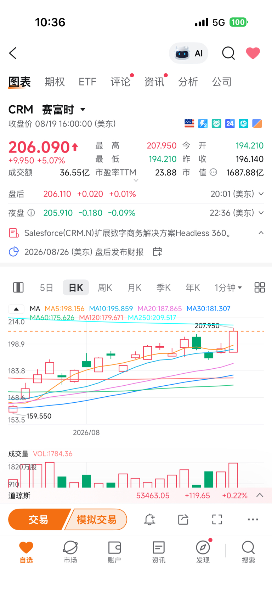Tap the teal leaf icon badge

tap(243, 123)
